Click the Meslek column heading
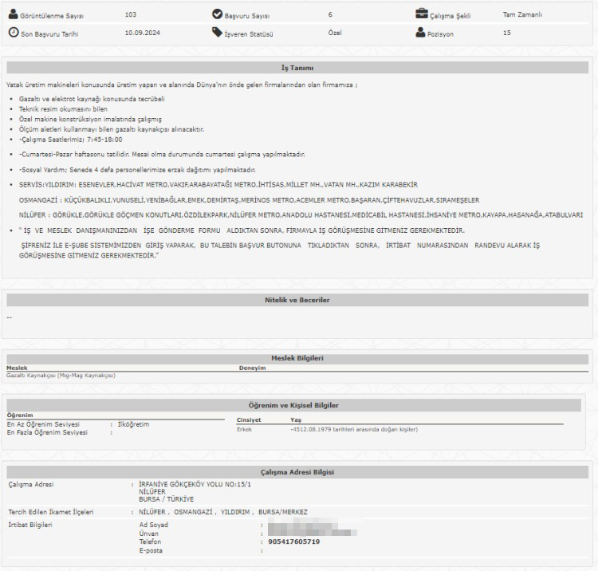The image size is (598, 571). [17, 368]
